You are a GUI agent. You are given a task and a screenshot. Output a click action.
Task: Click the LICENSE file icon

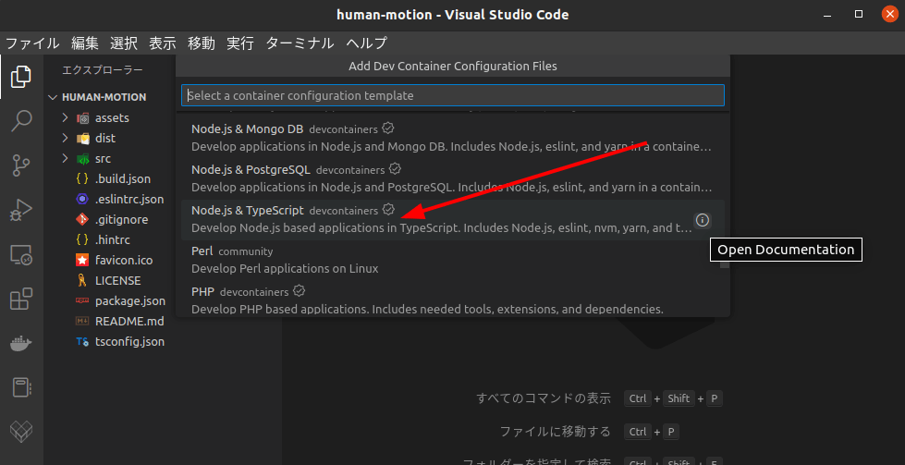click(82, 280)
